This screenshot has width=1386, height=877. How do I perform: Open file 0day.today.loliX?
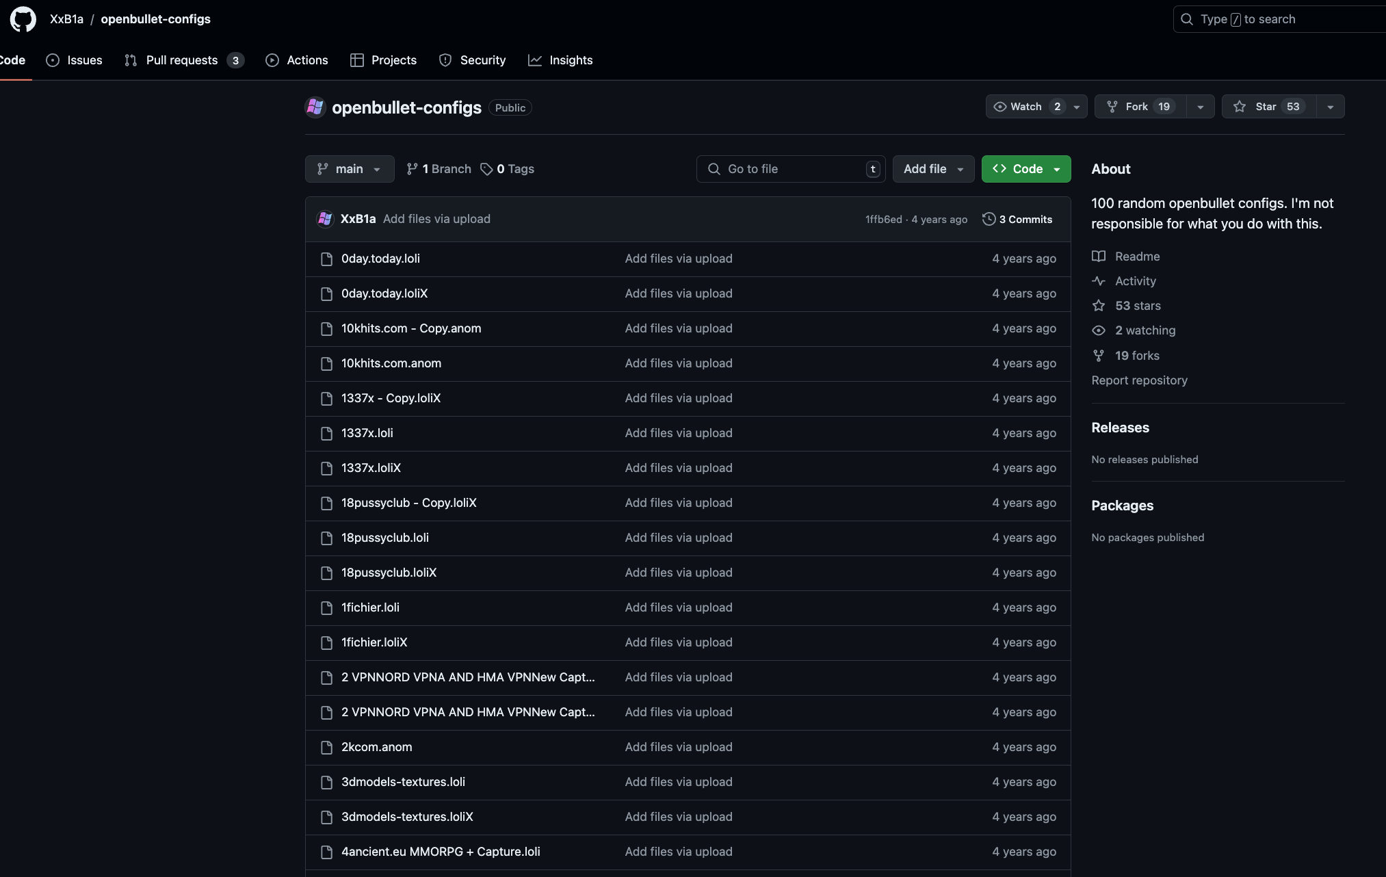(384, 293)
